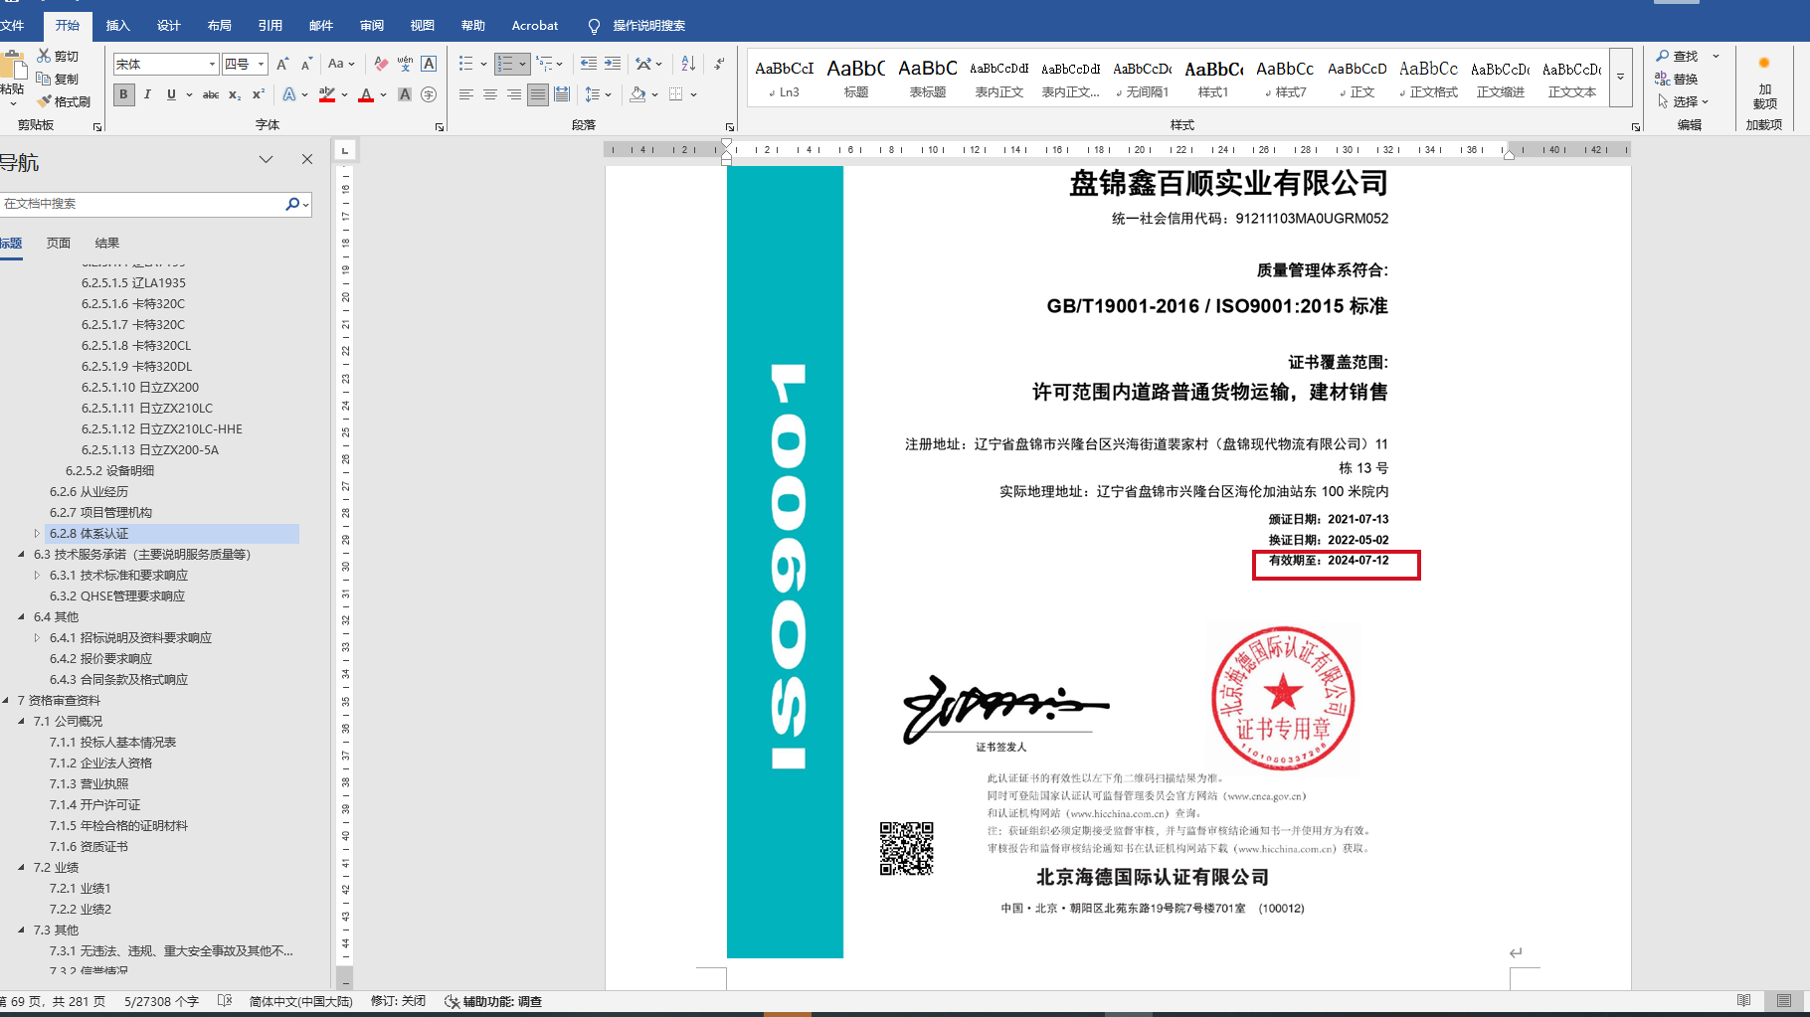
Task: Click the 替换 replace button
Action: pos(1677,80)
